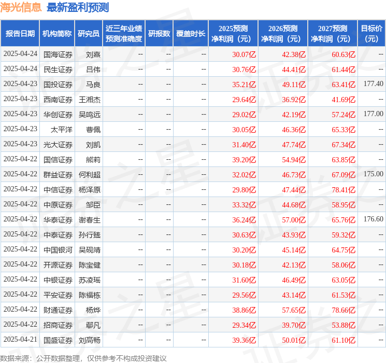Click analyst name 刘高畅
The image size is (386, 363).
coord(90,340)
